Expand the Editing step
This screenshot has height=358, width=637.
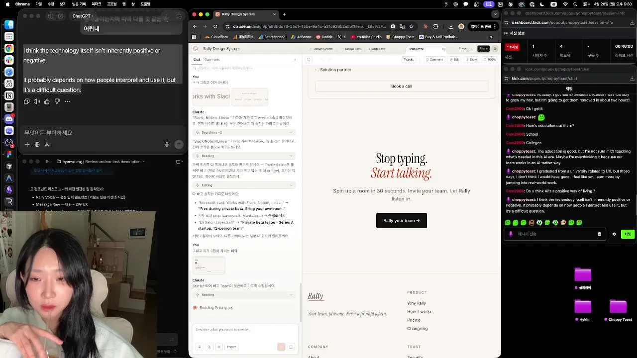pyautogui.click(x=244, y=185)
